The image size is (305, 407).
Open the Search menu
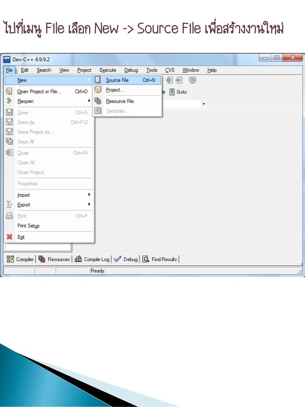tap(44, 70)
